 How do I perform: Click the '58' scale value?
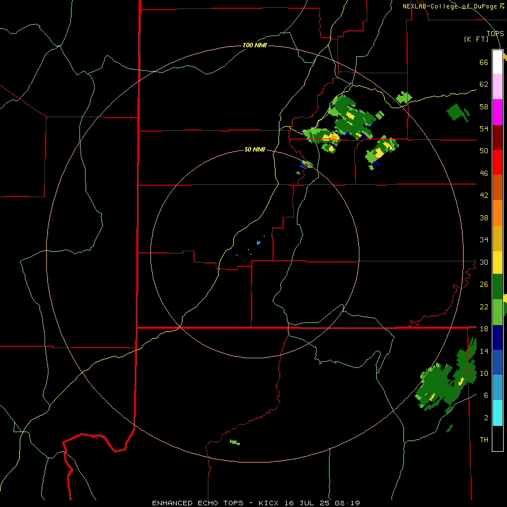coord(484,106)
